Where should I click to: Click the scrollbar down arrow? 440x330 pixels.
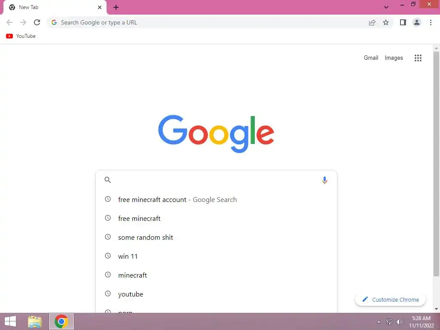(437, 309)
